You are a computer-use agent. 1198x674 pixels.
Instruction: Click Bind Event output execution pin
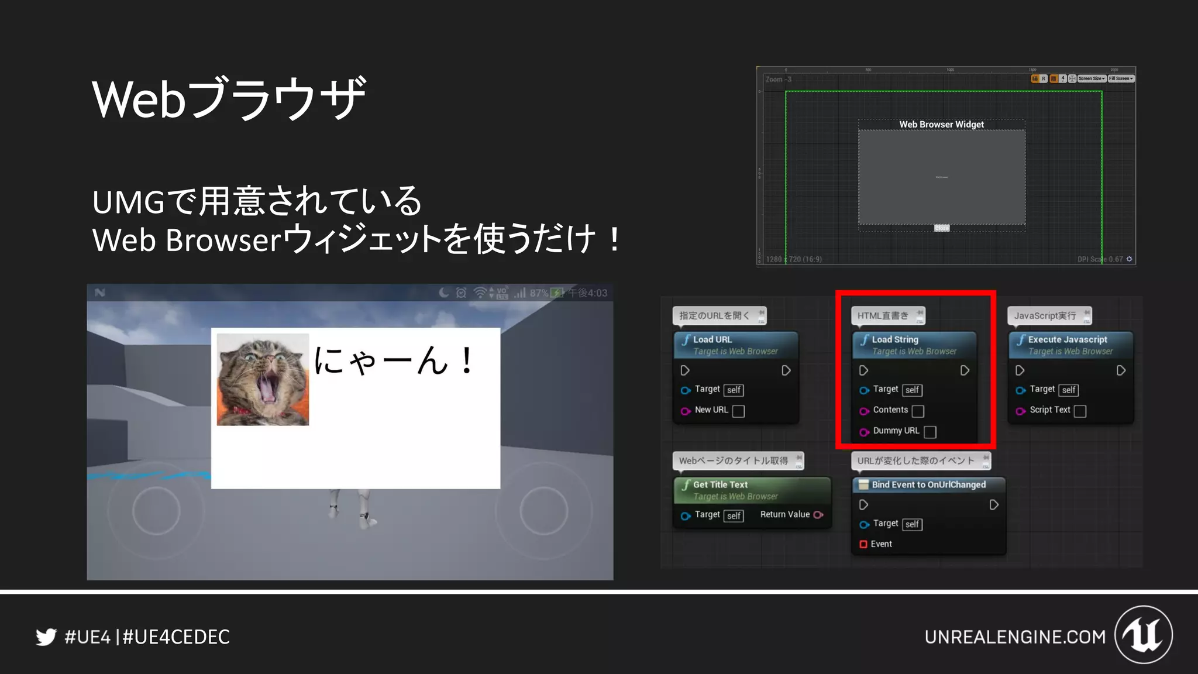coord(994,504)
